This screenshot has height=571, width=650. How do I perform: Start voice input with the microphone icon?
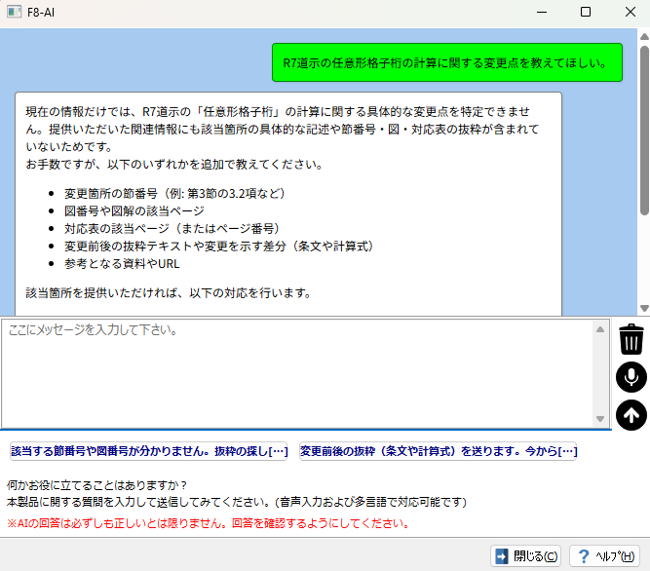[x=631, y=377]
